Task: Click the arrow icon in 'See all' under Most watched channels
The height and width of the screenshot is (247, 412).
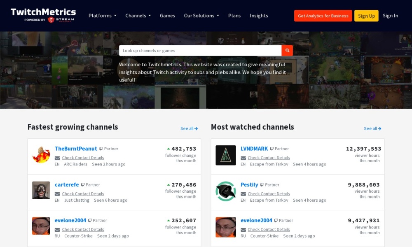Action: coord(379,128)
